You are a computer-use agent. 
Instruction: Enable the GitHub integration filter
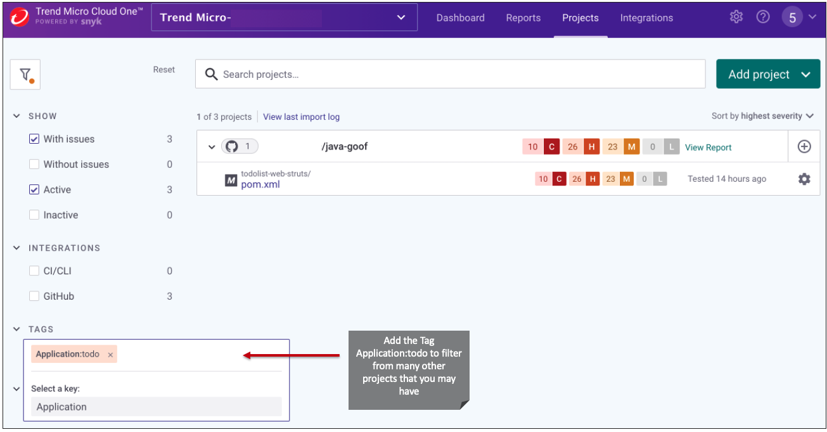34,296
